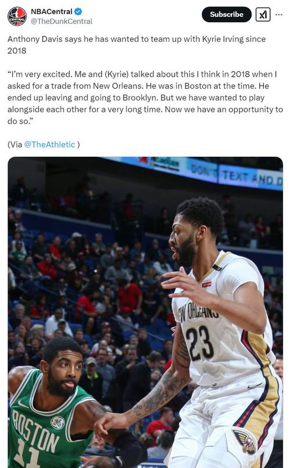Open Grok explain-this-post icon

coord(263,15)
